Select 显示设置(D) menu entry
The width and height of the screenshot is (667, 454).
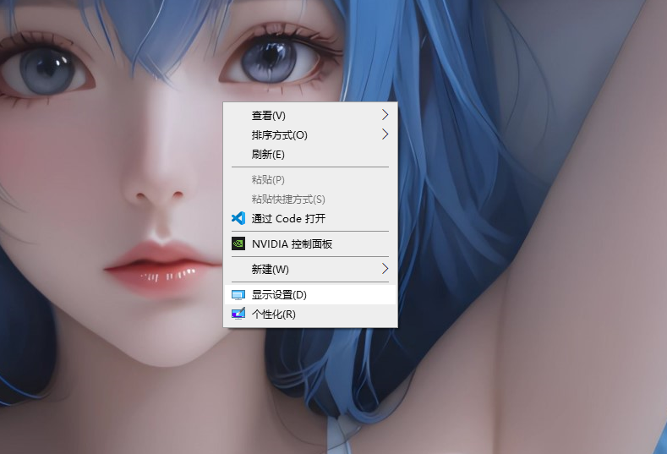pyautogui.click(x=310, y=294)
